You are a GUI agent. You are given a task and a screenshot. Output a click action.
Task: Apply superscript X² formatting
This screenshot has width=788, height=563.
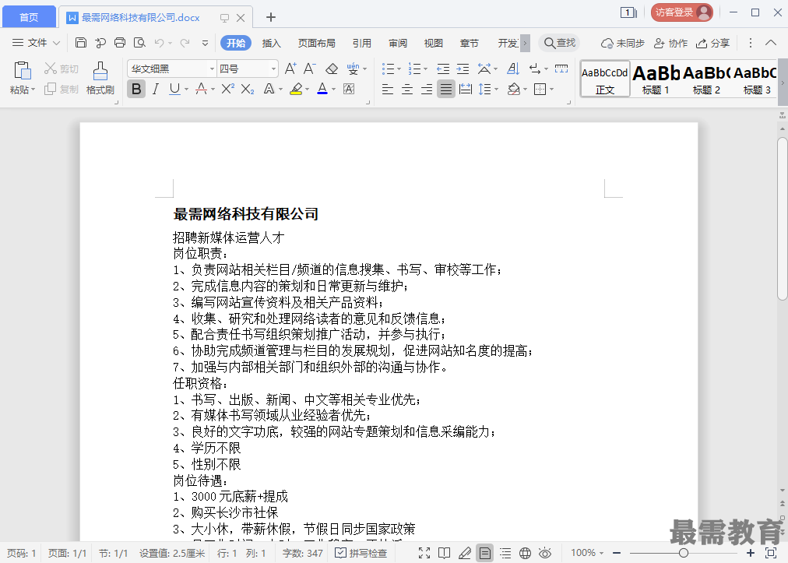tap(227, 89)
